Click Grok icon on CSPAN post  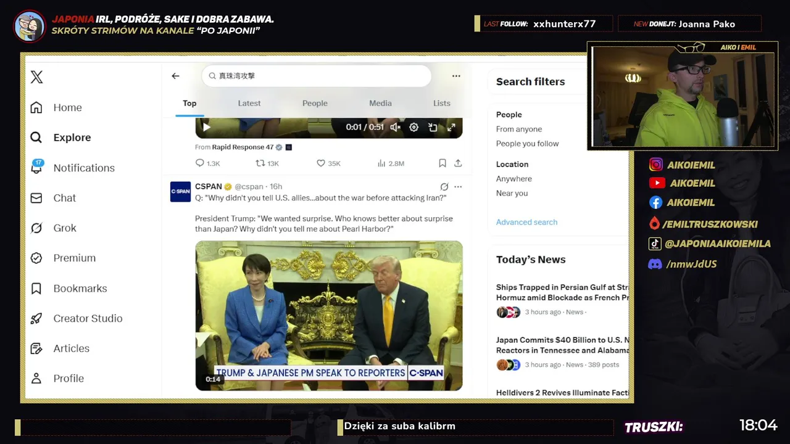444,187
